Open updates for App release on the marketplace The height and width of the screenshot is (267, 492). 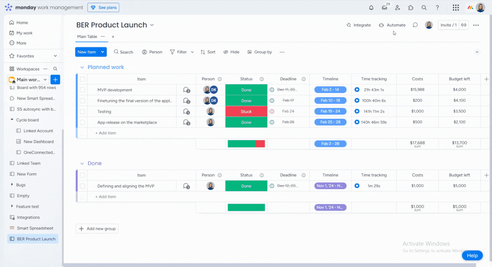[x=186, y=122]
